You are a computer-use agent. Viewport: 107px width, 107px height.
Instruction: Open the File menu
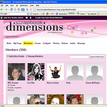pyautogui.click(x=2, y=5)
